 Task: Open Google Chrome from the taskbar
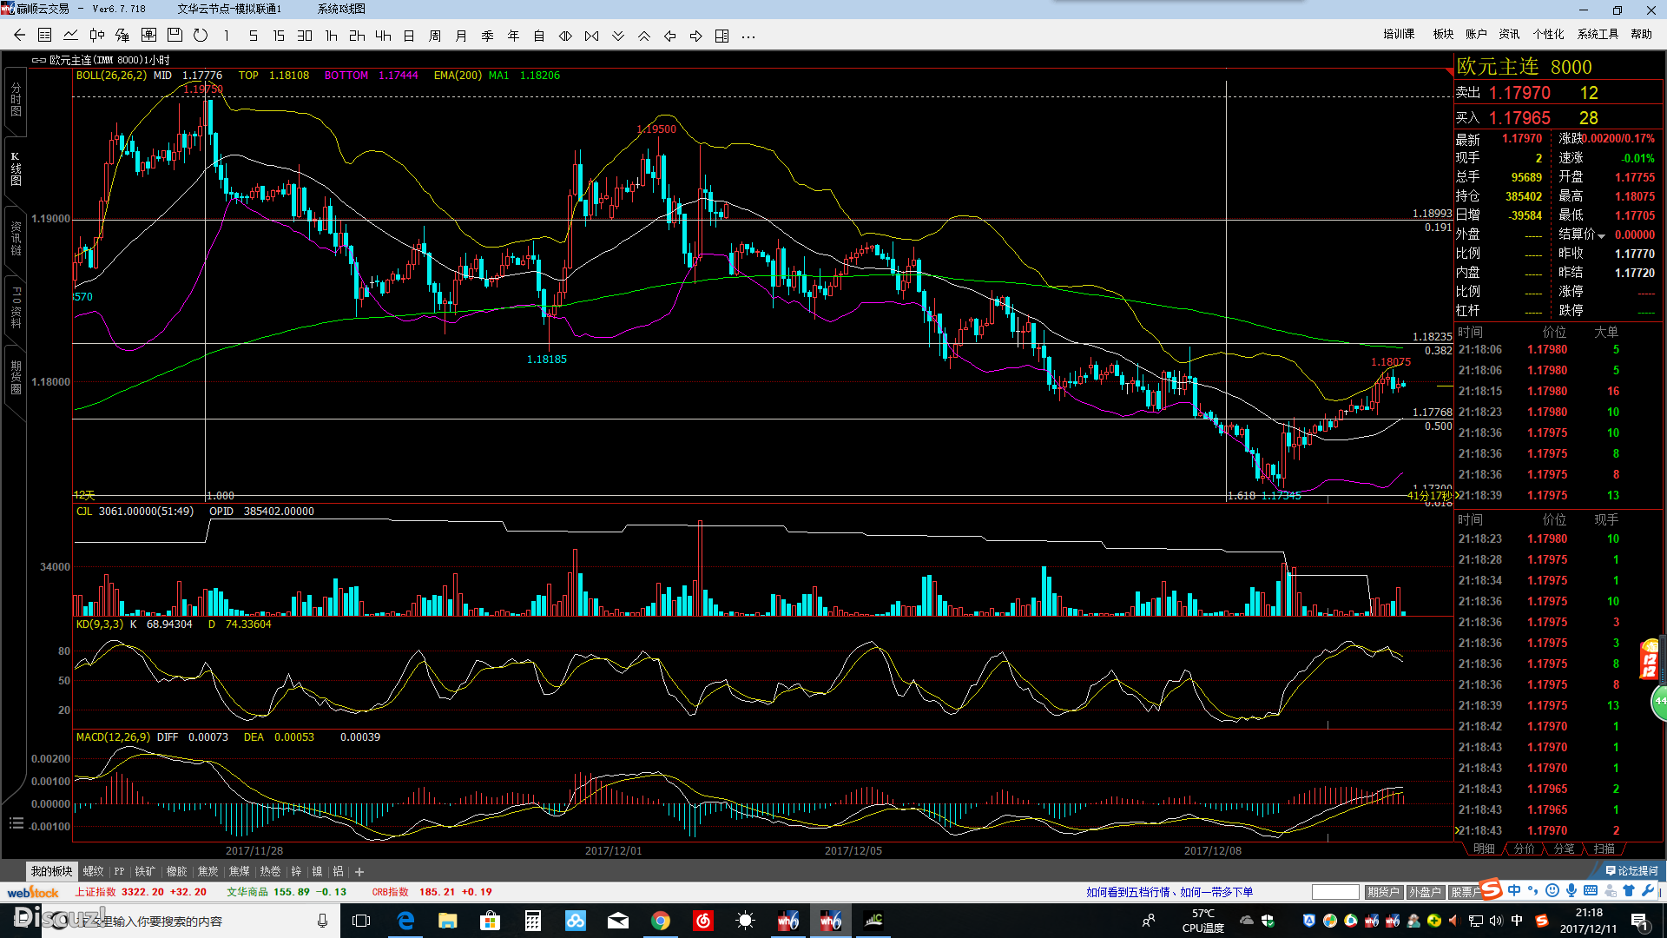[661, 921]
